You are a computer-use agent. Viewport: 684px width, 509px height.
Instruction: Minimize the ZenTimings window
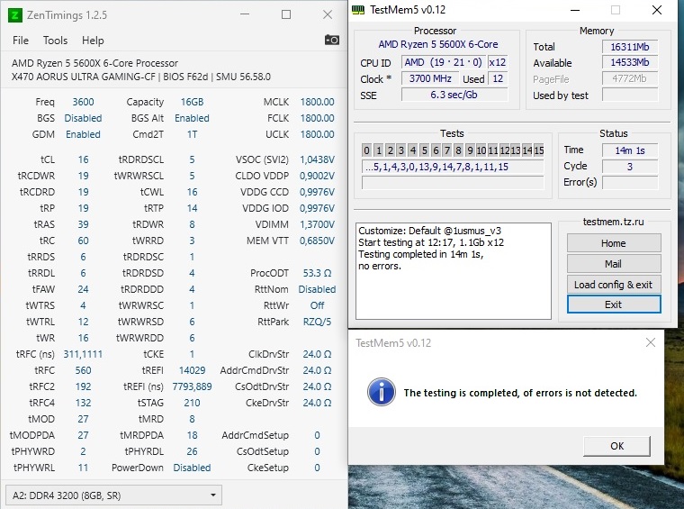[245, 14]
